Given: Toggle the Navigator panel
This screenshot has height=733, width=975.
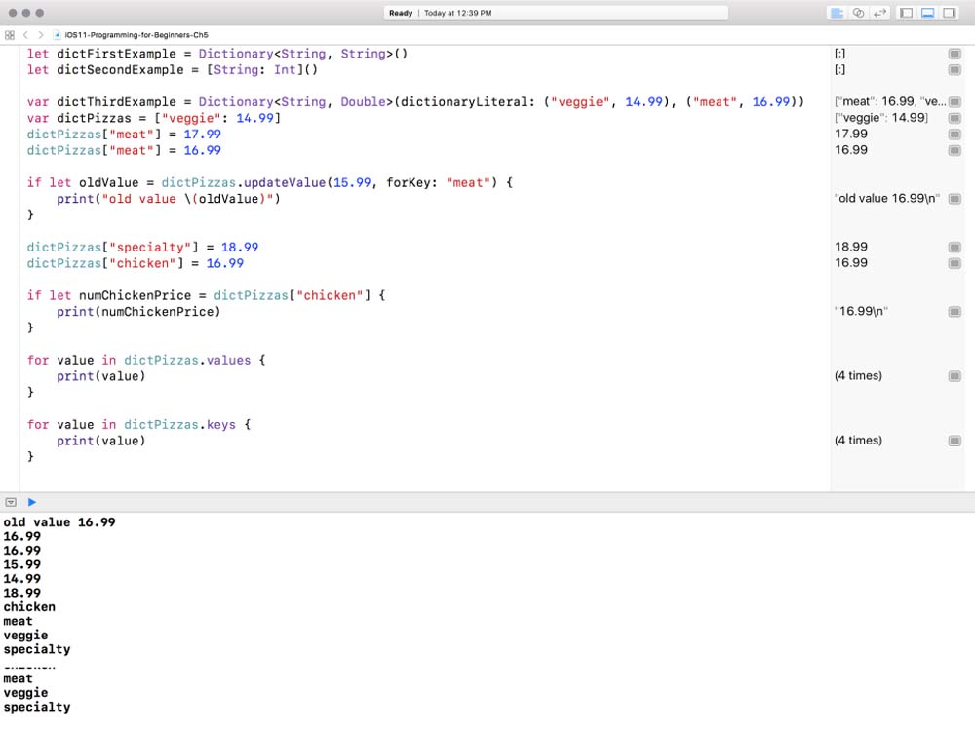Looking at the screenshot, I should click(906, 13).
